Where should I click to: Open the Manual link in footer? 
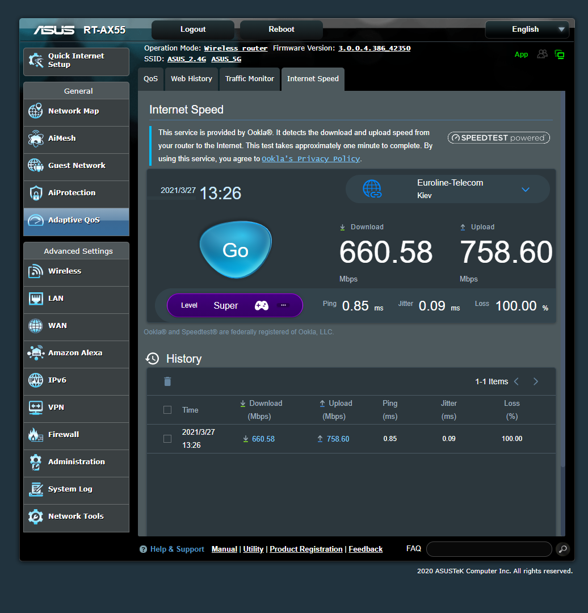[224, 549]
